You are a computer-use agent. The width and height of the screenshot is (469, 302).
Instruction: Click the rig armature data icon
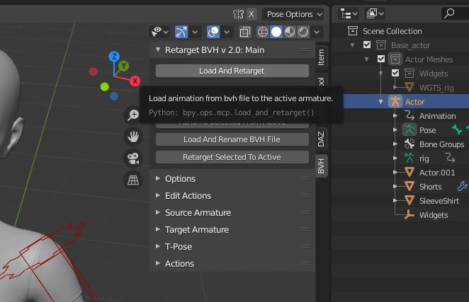[409, 158]
